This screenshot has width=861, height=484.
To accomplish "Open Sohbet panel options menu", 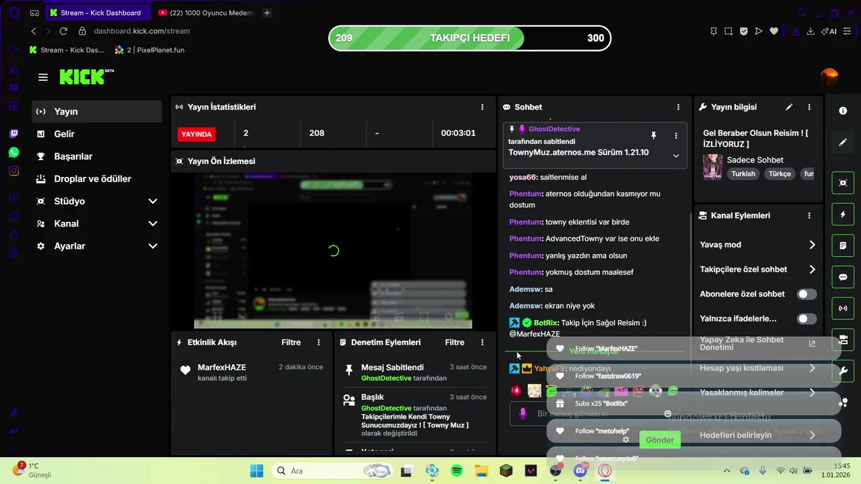I will (x=678, y=107).
